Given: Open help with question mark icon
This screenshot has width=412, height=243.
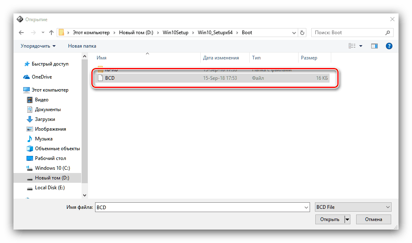Looking at the screenshot, I should 389,46.
